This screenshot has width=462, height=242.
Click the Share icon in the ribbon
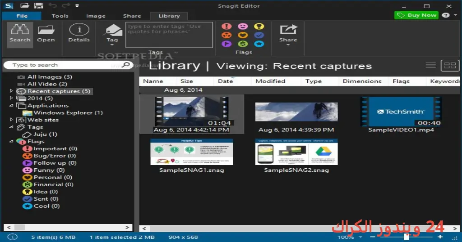[x=288, y=30]
